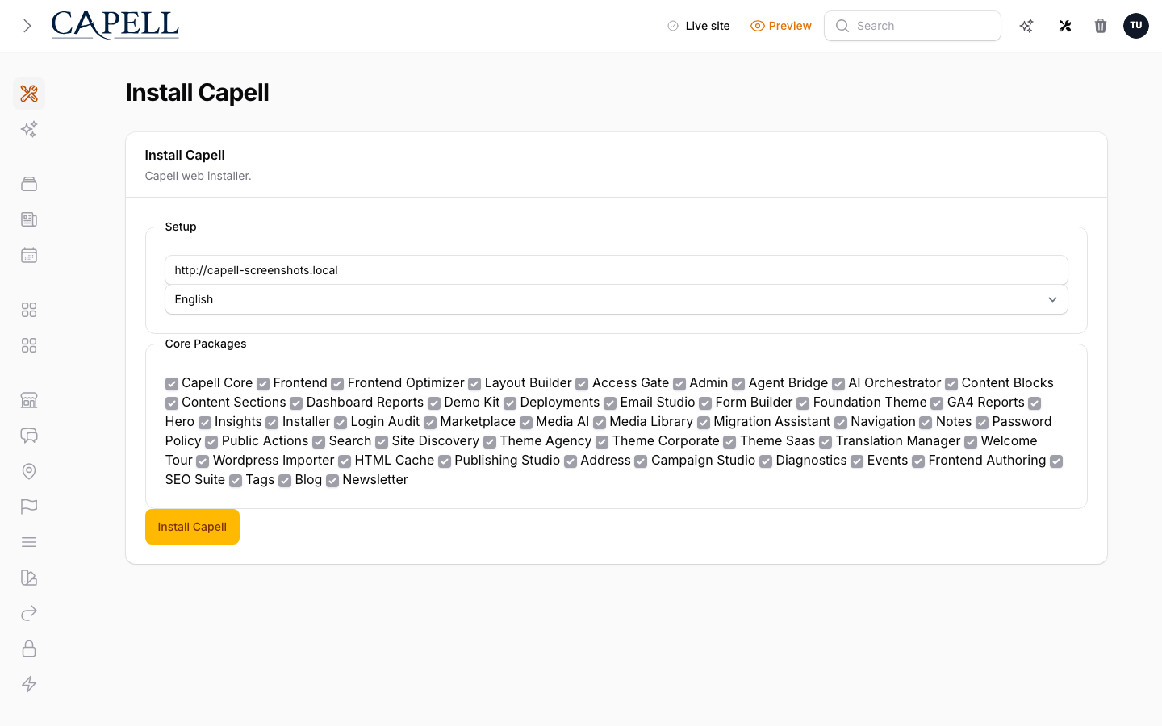Expand the sidebar with the top-left chevron
Screen dimensions: 1162x726
tap(27, 26)
